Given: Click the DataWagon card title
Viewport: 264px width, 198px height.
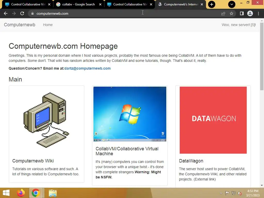Looking at the screenshot, I should pos(191,161).
